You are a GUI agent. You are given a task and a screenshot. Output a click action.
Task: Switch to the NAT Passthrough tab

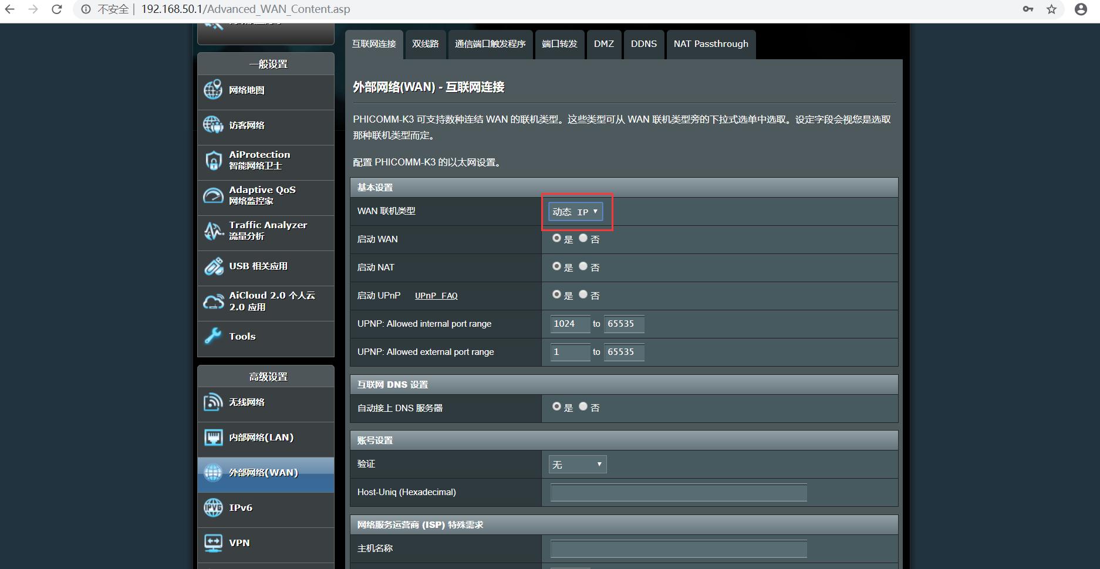(x=711, y=44)
